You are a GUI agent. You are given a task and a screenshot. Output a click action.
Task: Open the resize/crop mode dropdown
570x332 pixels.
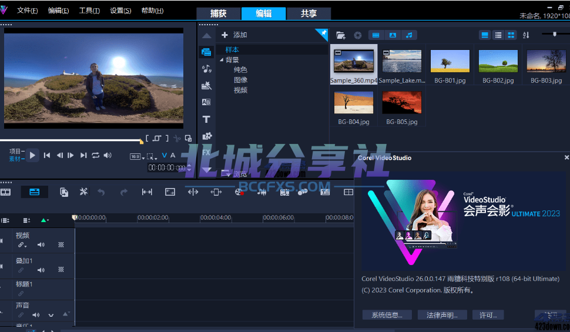point(152,157)
